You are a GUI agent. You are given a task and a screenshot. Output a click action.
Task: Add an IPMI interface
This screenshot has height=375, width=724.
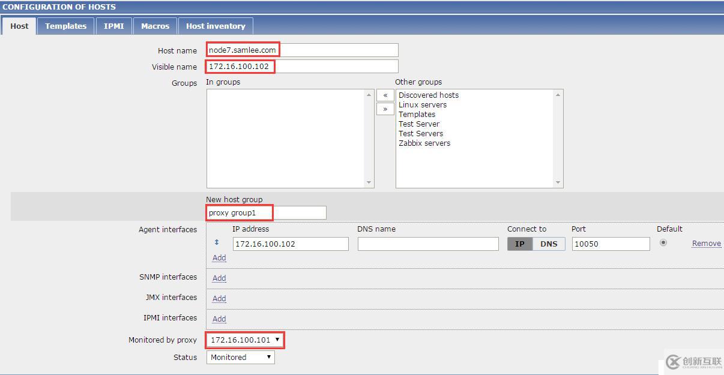coord(219,319)
